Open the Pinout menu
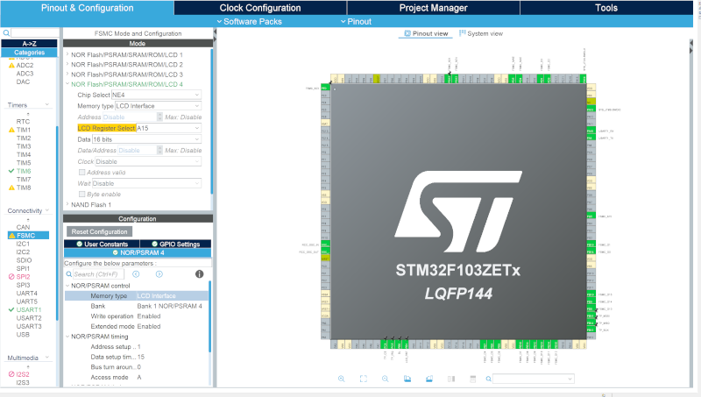Viewport: 701px width, 397px height. [356, 21]
